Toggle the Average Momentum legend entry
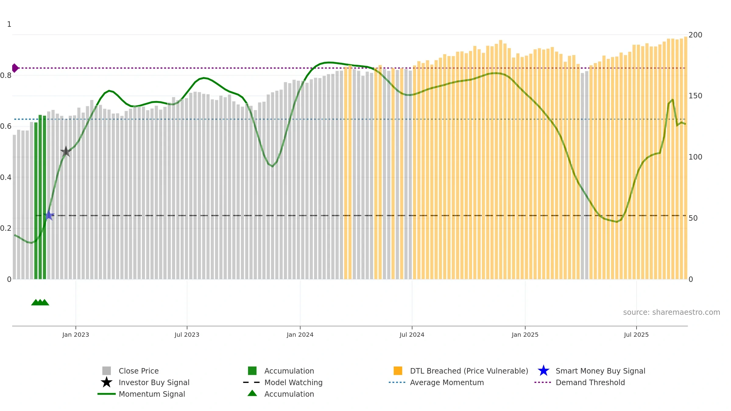The image size is (731, 411). 436,382
